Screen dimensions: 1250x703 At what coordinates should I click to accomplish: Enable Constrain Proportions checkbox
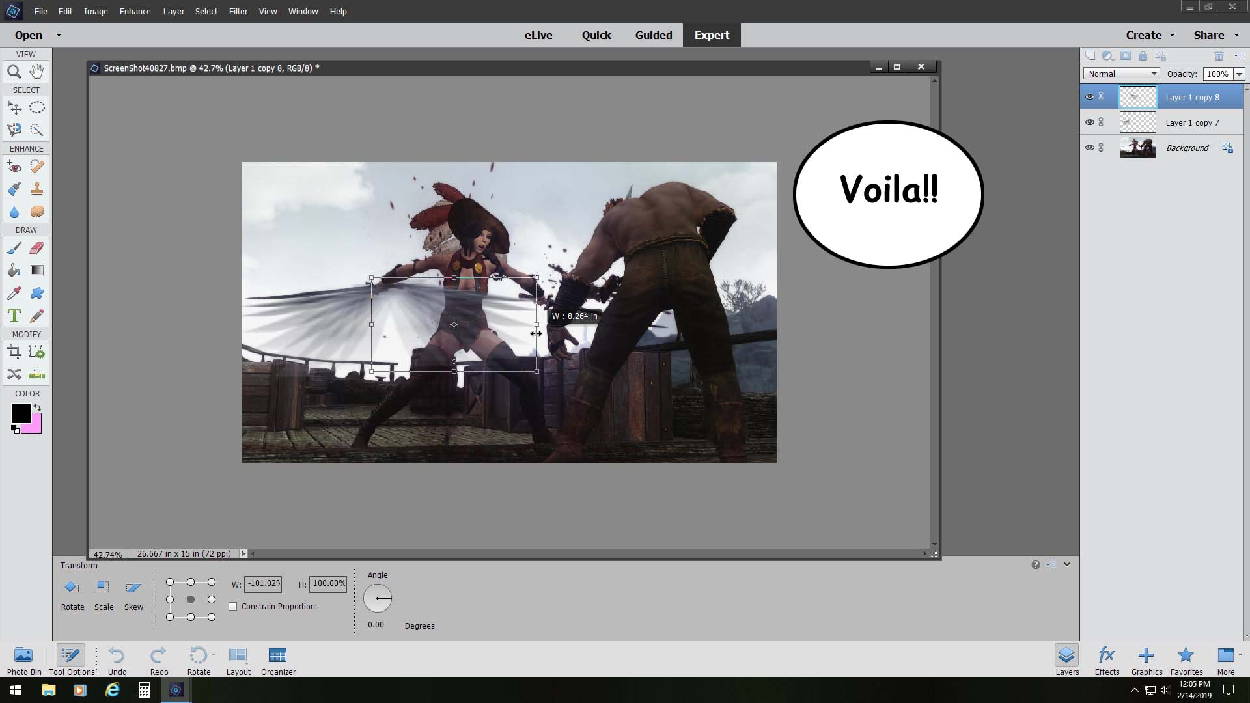tap(233, 606)
